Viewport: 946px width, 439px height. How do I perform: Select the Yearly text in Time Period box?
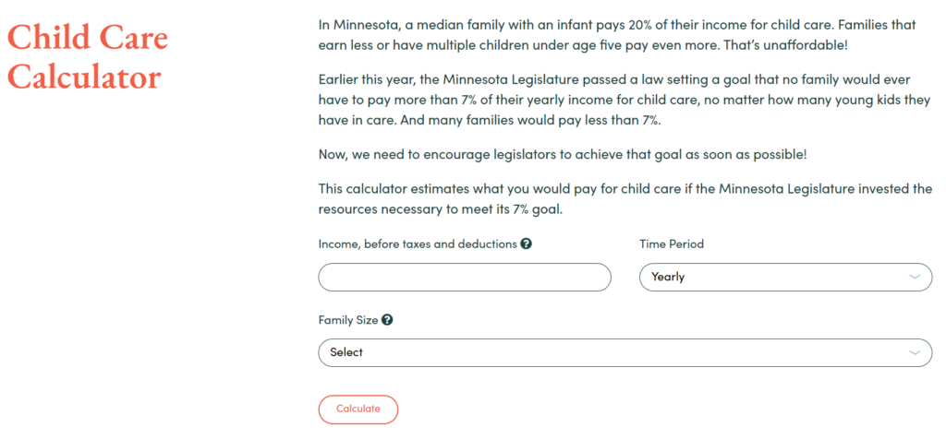(x=668, y=277)
